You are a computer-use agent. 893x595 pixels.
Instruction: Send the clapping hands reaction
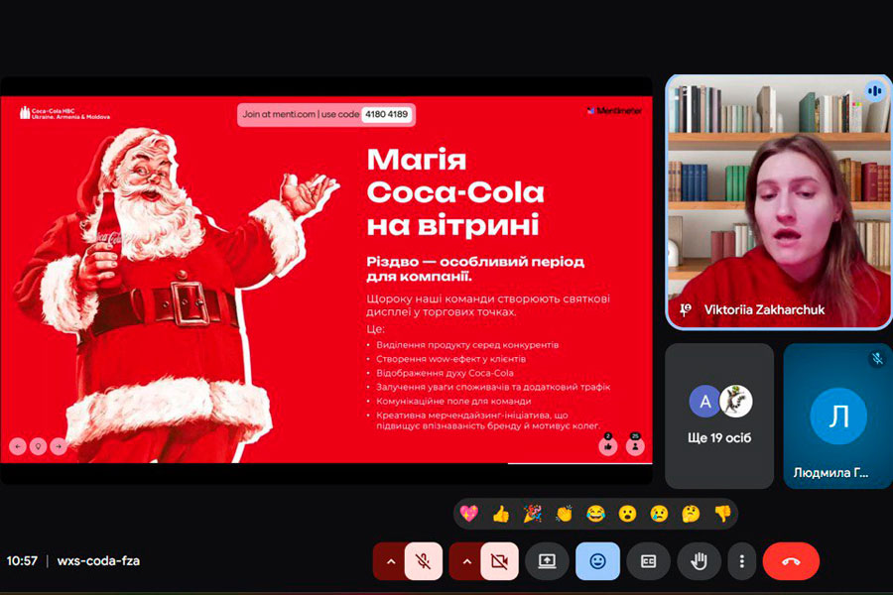(564, 514)
